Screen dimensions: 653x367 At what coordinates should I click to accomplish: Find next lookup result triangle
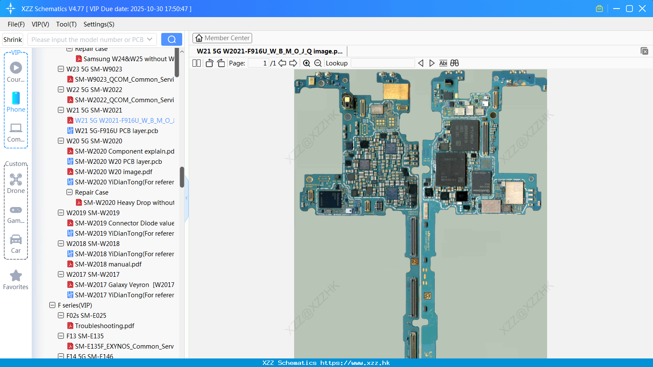pyautogui.click(x=432, y=63)
